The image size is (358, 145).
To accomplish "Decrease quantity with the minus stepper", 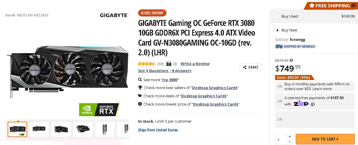I will [x=290, y=142].
